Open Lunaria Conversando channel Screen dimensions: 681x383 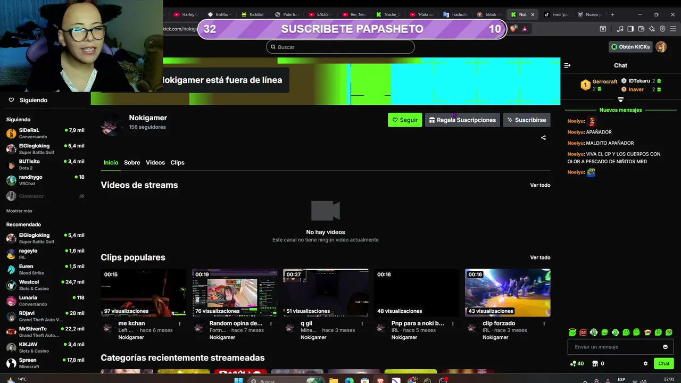pos(45,301)
